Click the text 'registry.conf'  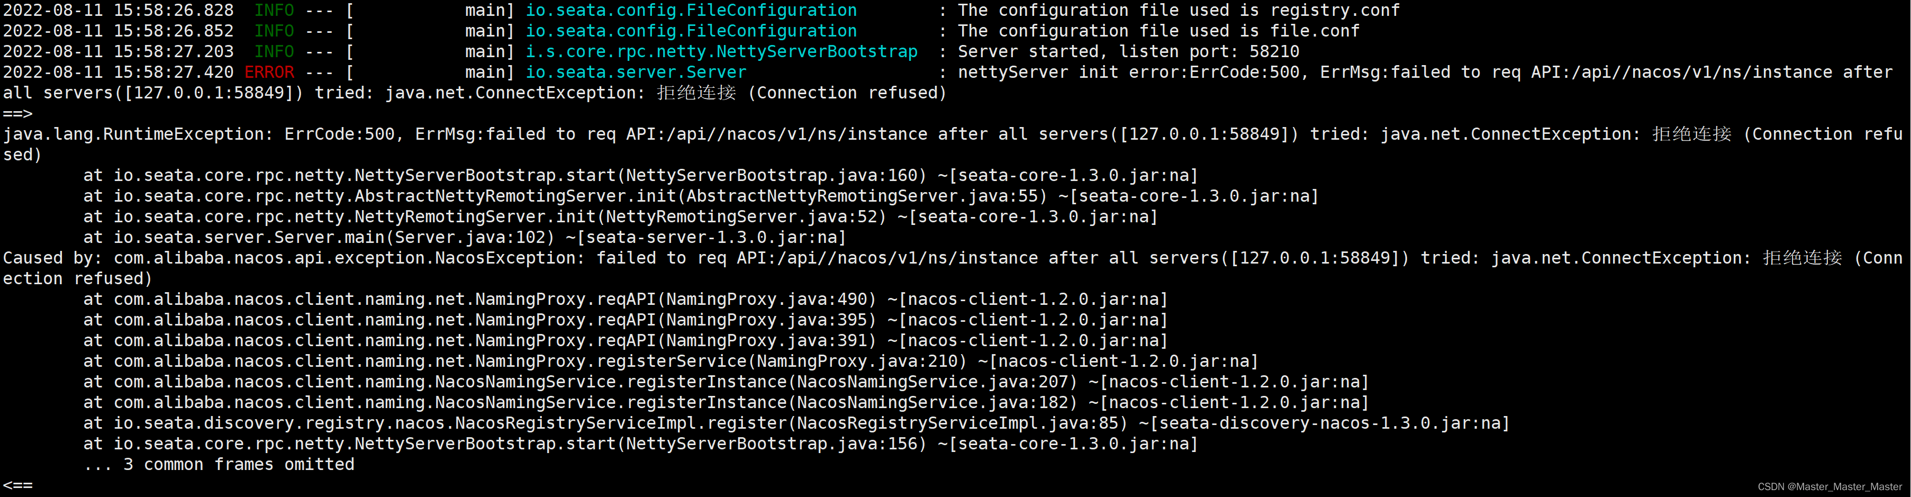click(x=1335, y=11)
